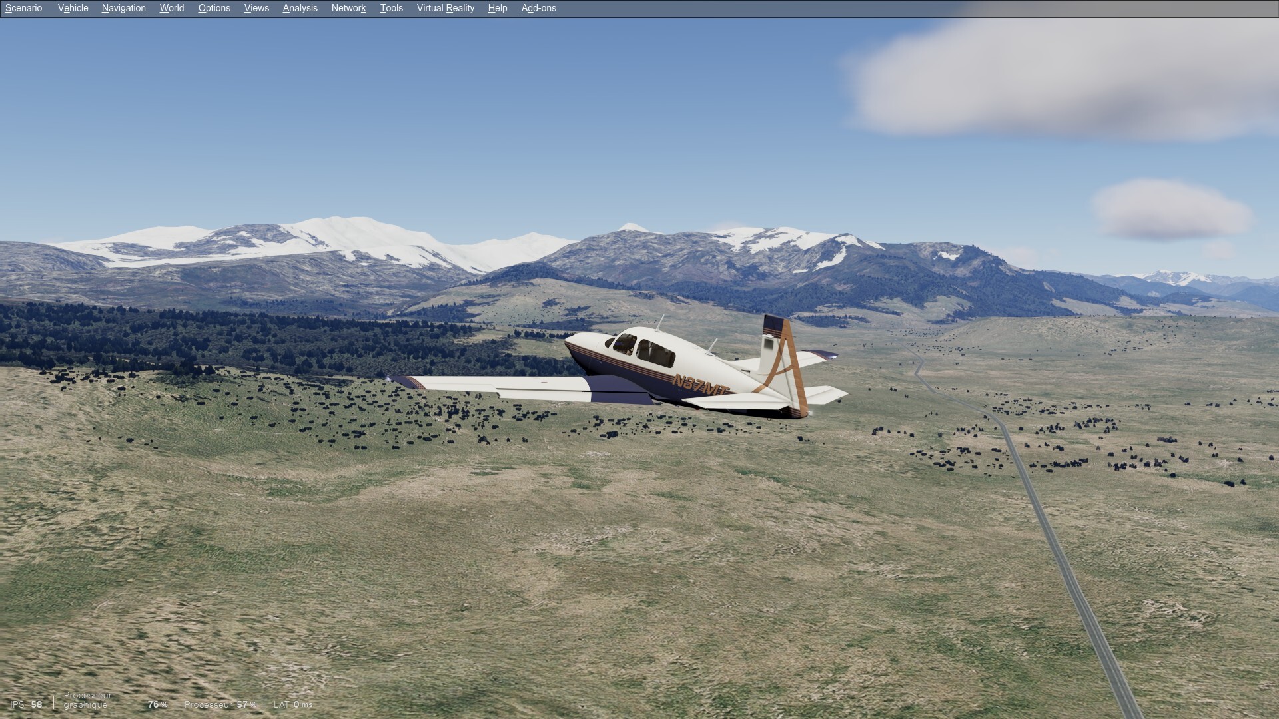Open the Options menu
The width and height of the screenshot is (1279, 719).
tap(214, 8)
